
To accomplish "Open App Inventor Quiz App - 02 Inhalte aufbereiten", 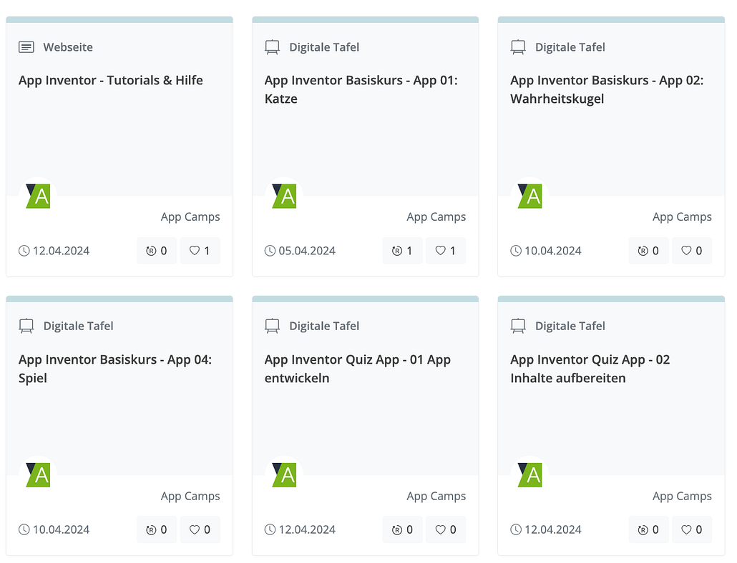I will pos(590,368).
